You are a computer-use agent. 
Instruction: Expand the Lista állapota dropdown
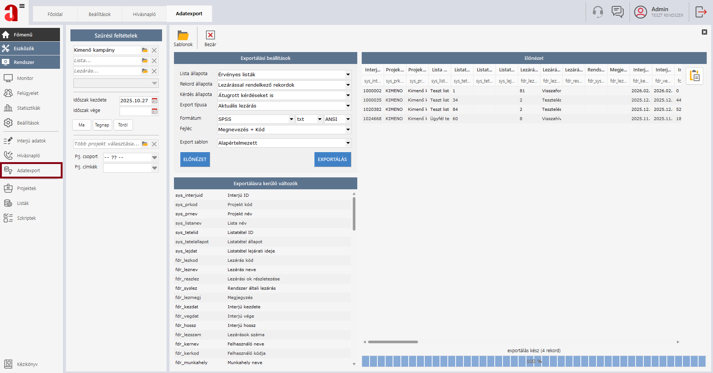coord(348,75)
